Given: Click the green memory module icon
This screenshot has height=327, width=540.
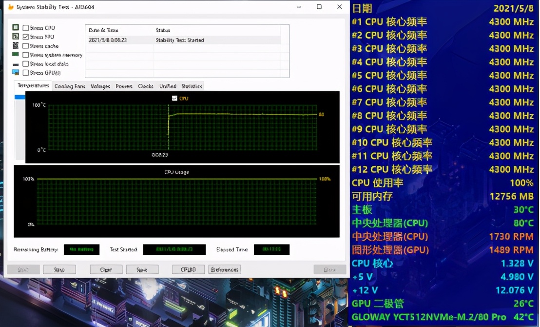Looking at the screenshot, I should pos(16,55).
